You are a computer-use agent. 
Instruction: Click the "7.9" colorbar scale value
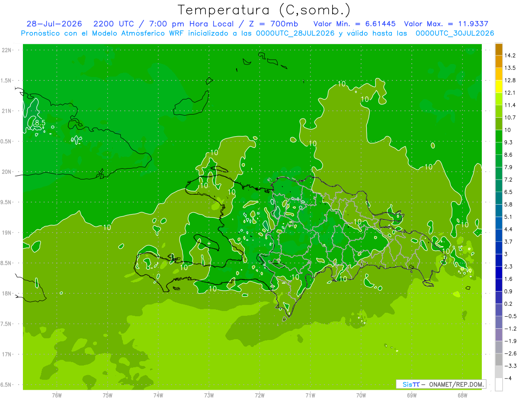point(508,167)
